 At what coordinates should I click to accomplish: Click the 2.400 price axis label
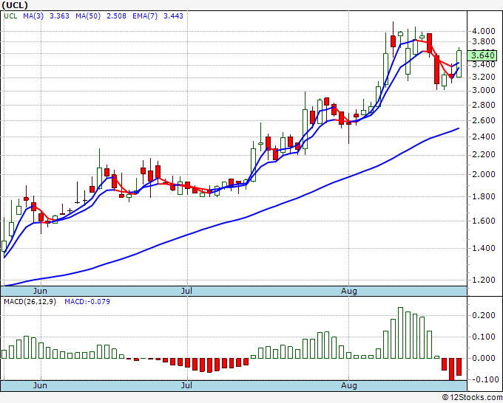coord(484,137)
